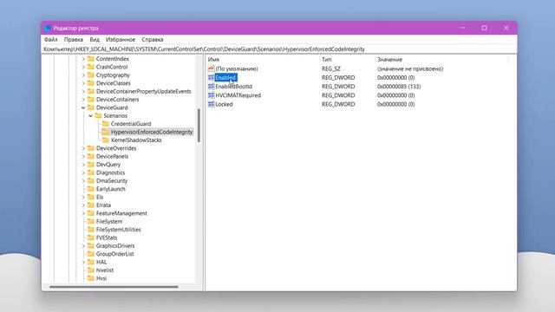Select the (По умолчанию) value
Viewport: 555px width, 312px height.
point(237,68)
